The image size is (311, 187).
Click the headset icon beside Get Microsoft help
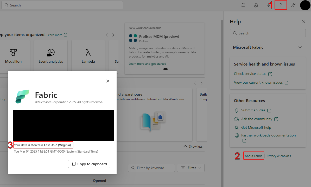236,128
